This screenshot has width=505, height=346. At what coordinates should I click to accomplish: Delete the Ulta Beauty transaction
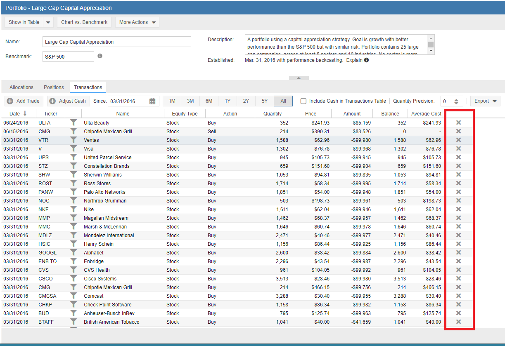click(x=458, y=122)
